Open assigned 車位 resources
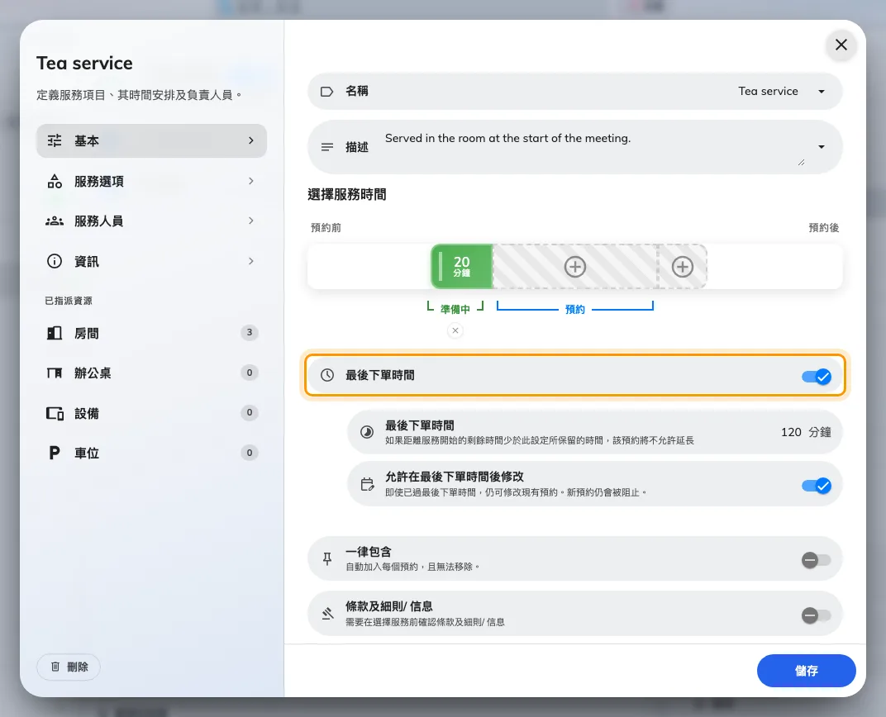 [x=151, y=453]
